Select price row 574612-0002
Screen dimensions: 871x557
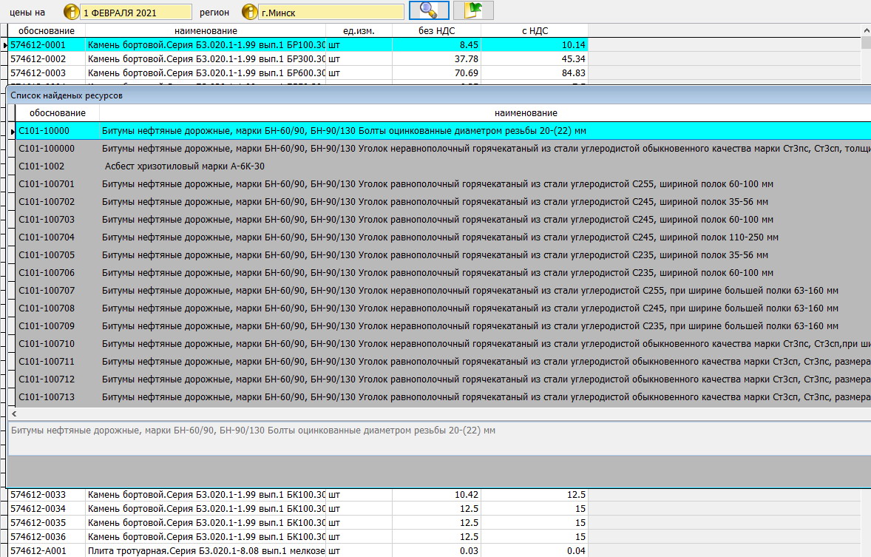[x=298, y=59]
